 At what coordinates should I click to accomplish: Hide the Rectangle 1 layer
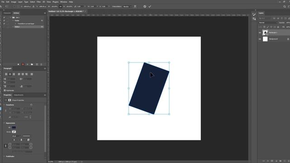click(x=260, y=33)
